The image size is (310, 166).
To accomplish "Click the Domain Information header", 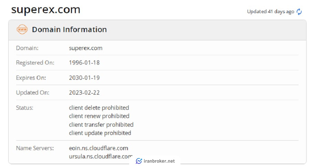I will [69, 30].
